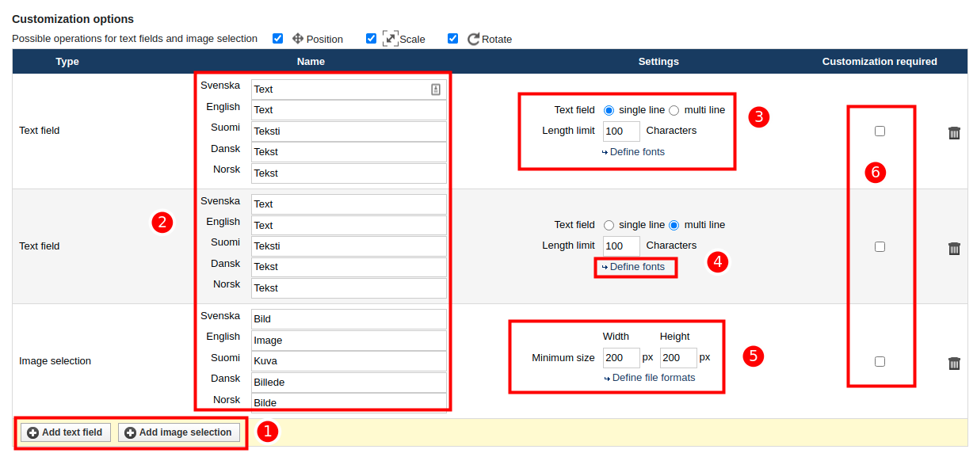The height and width of the screenshot is (457, 977).
Task: Click the Suomi input containing Kuva
Action: coord(349,361)
